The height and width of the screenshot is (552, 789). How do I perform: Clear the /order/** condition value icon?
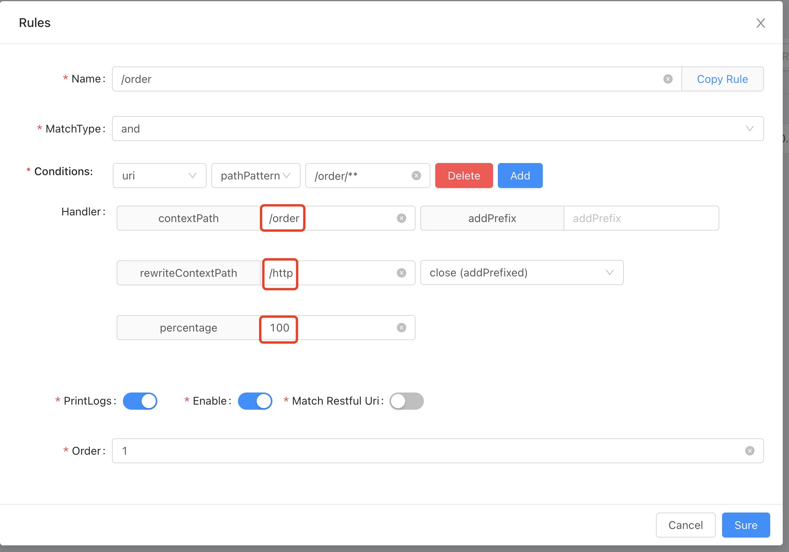[x=416, y=176]
